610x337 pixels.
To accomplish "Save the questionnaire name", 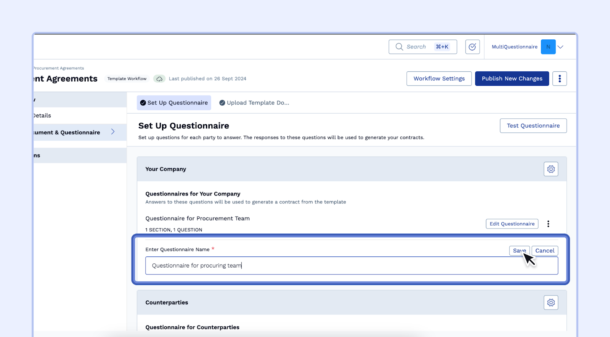I will coord(519,251).
